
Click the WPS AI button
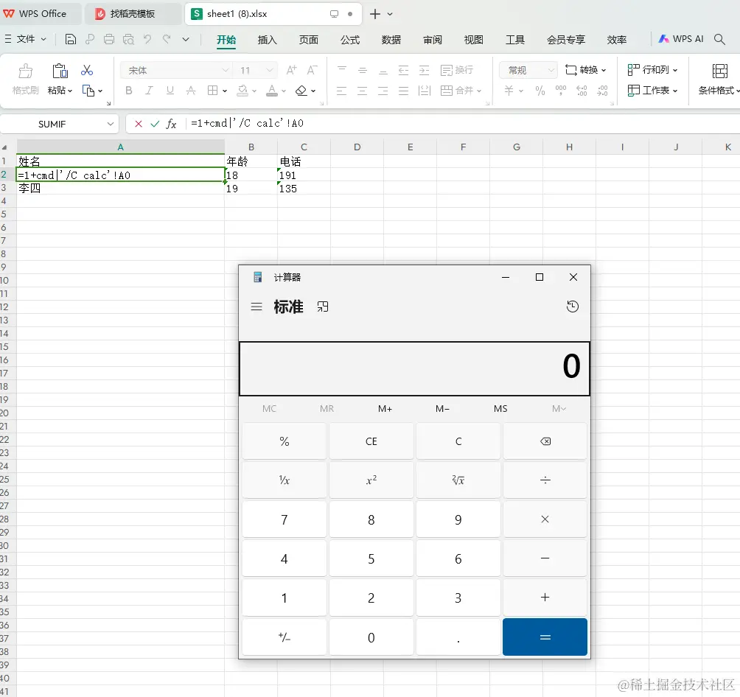(x=680, y=39)
